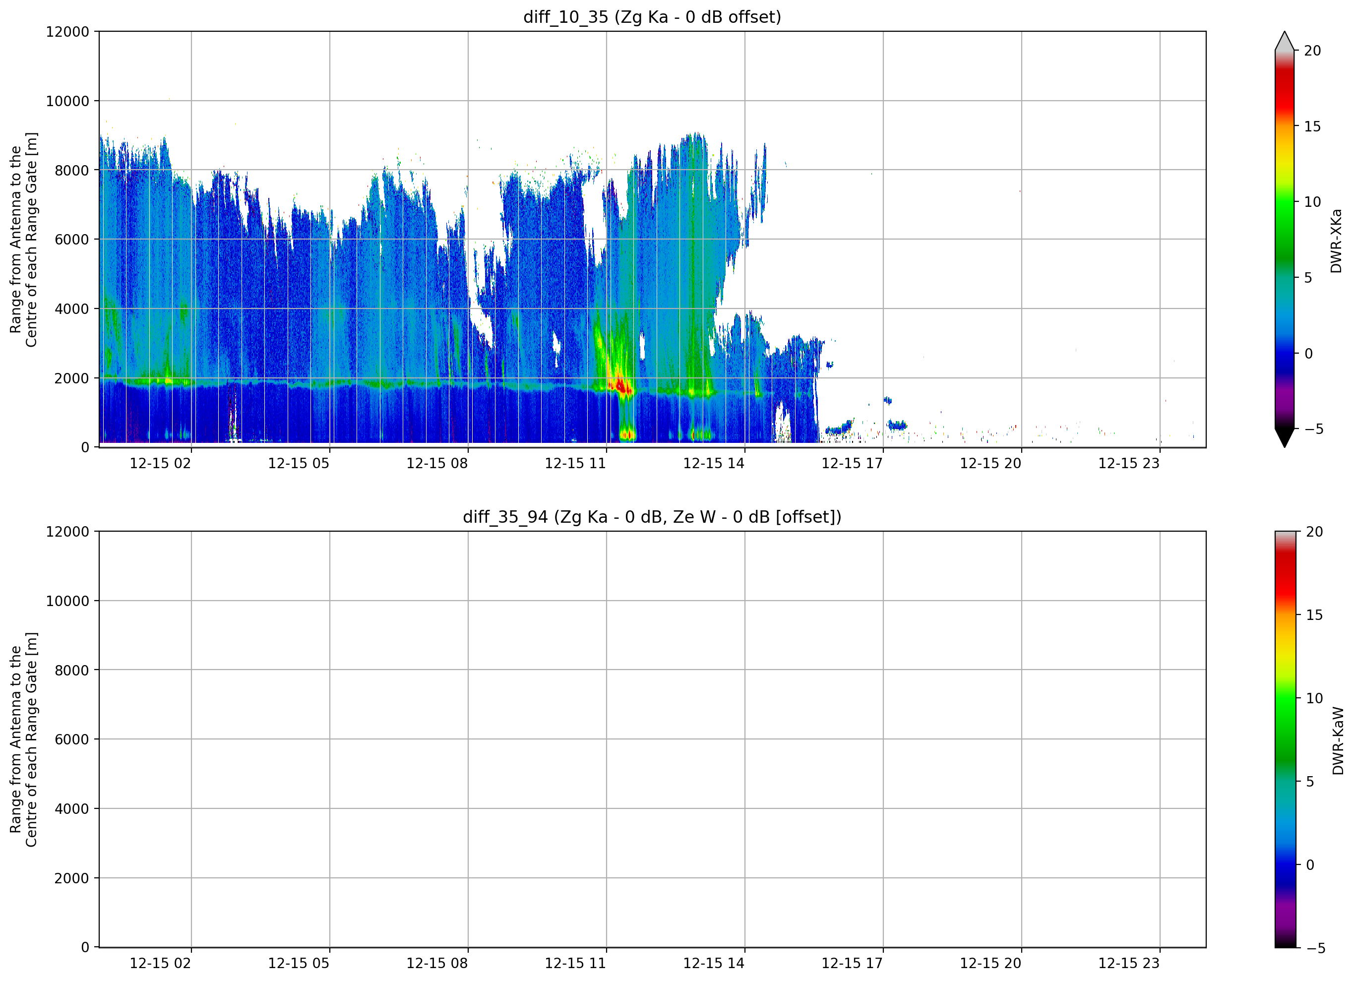Click the 12-15 11 tick in top plot
The image size is (1355, 981).
575,463
